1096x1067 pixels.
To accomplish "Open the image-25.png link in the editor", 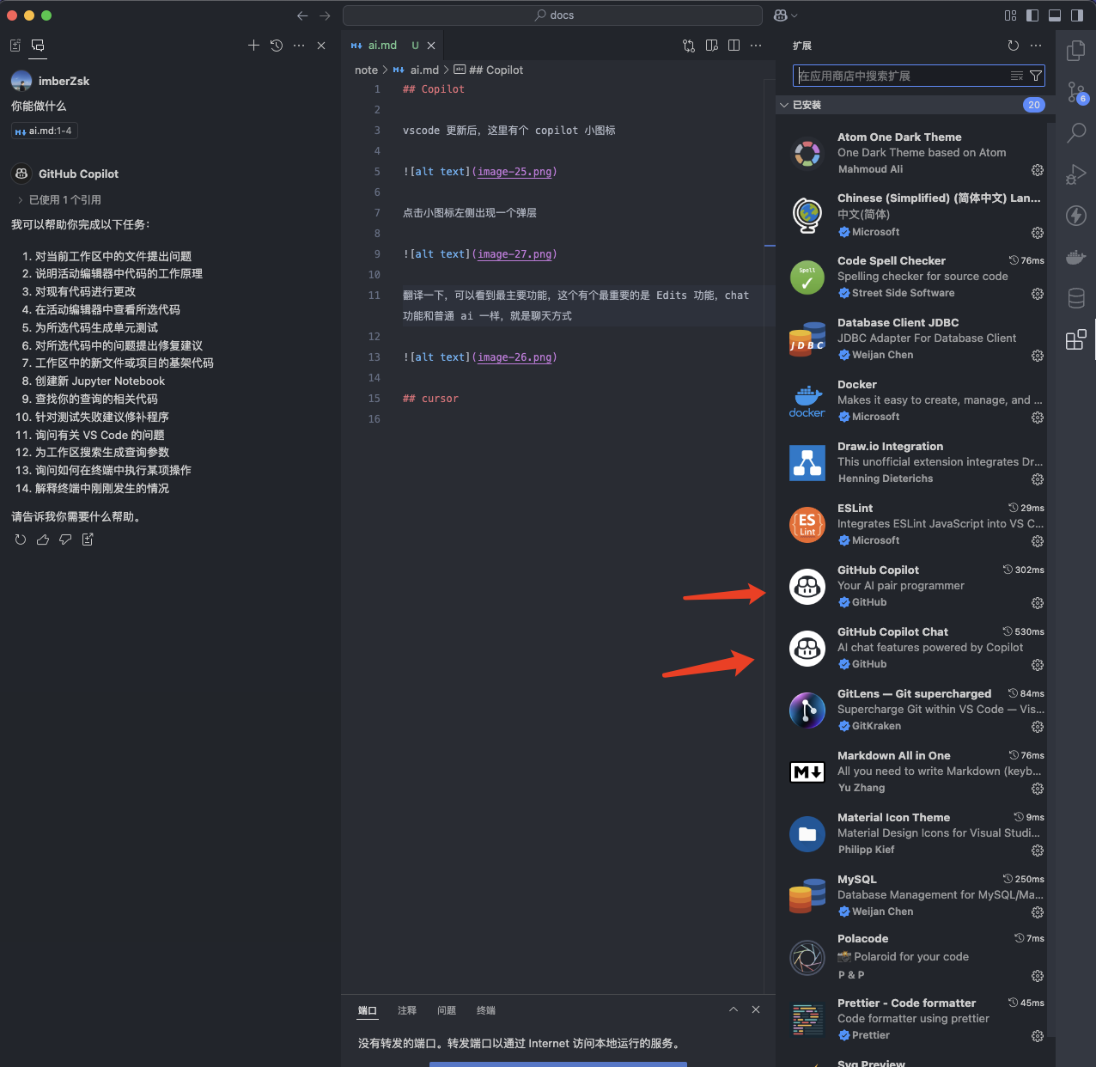I will pos(515,172).
